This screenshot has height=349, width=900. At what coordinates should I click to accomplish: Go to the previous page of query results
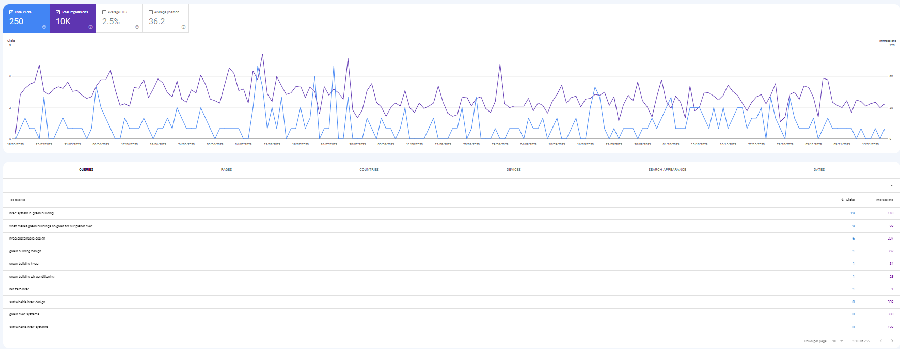881,341
